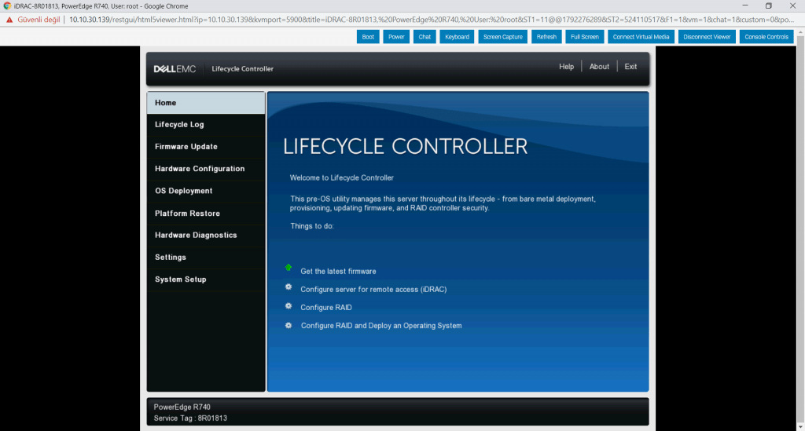This screenshot has width=805, height=431.
Task: Click the Dell EMC logo in header
Action: (x=175, y=68)
